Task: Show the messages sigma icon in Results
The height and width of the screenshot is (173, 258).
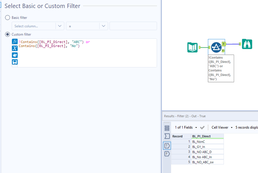Action: click(x=167, y=136)
